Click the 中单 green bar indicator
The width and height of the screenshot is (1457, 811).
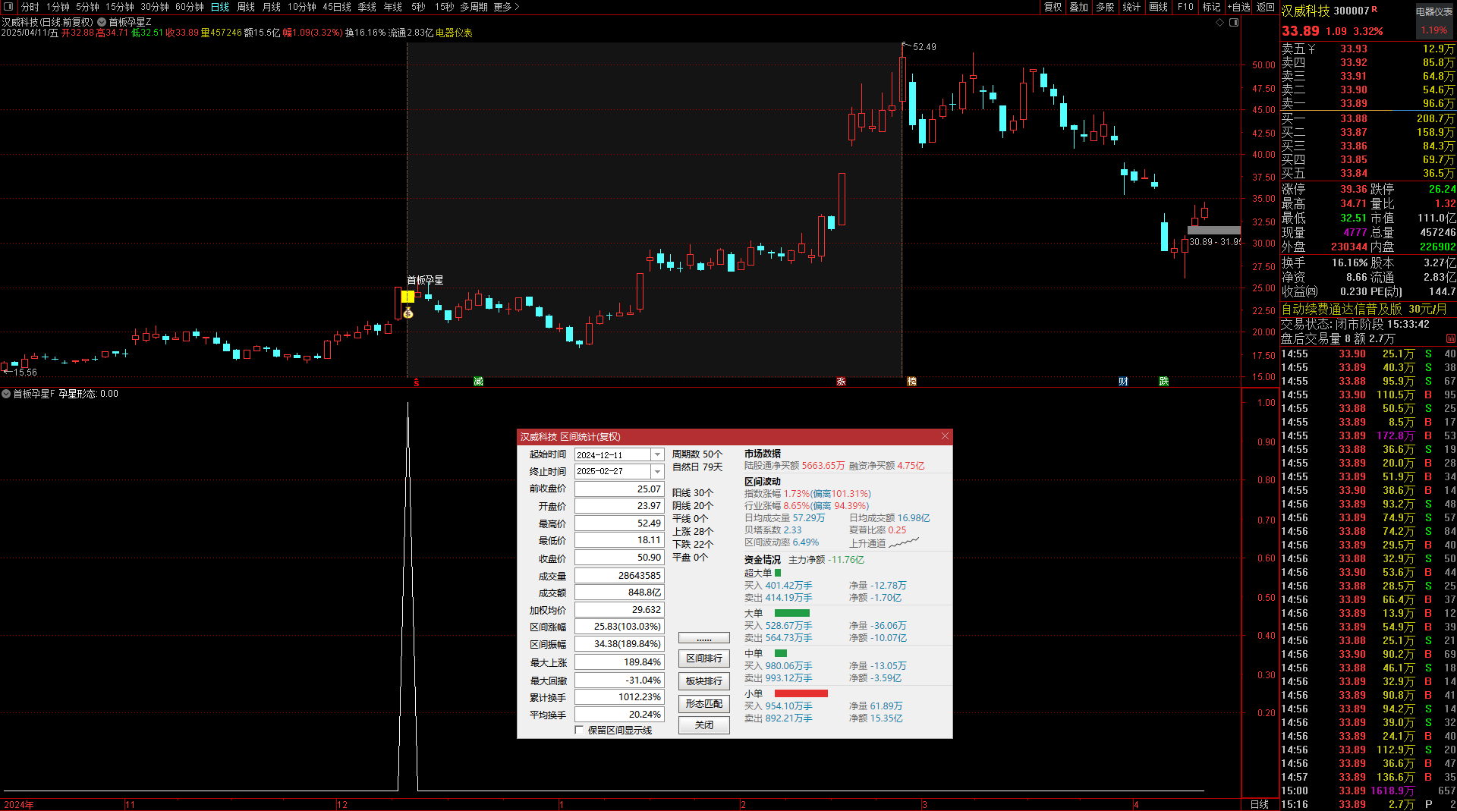point(780,653)
